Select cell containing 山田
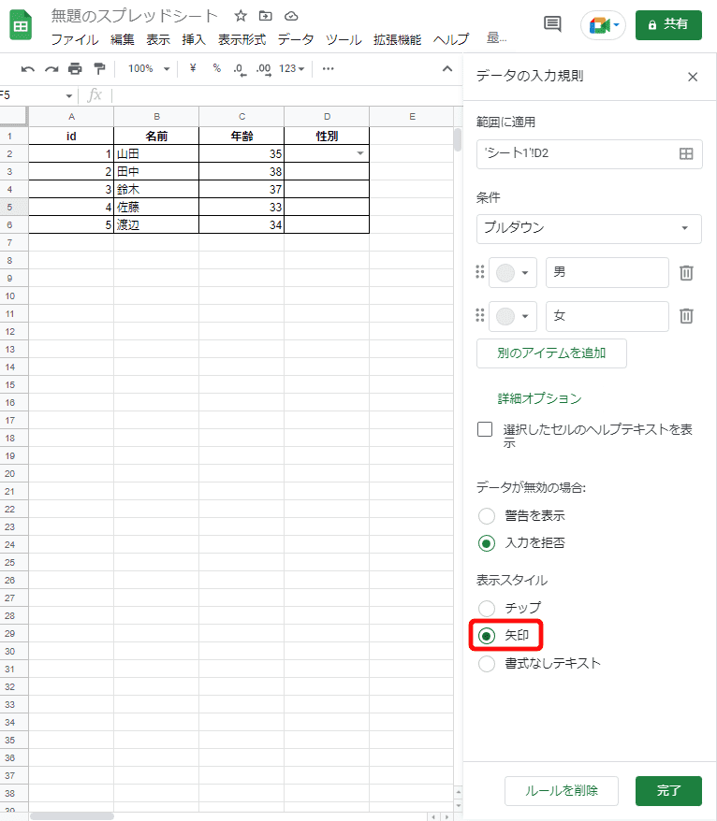The width and height of the screenshot is (717, 821). coord(156,154)
